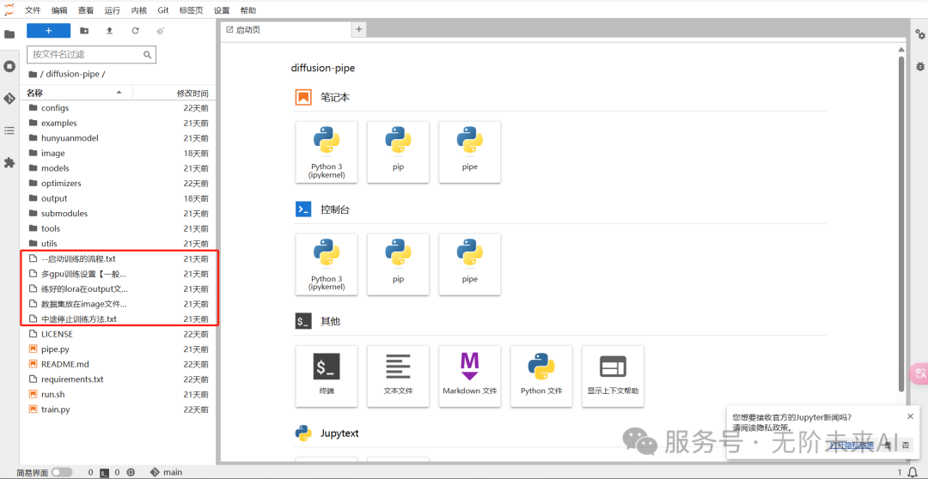Open the 查看 menu
This screenshot has height=479, width=928.
coord(86,10)
